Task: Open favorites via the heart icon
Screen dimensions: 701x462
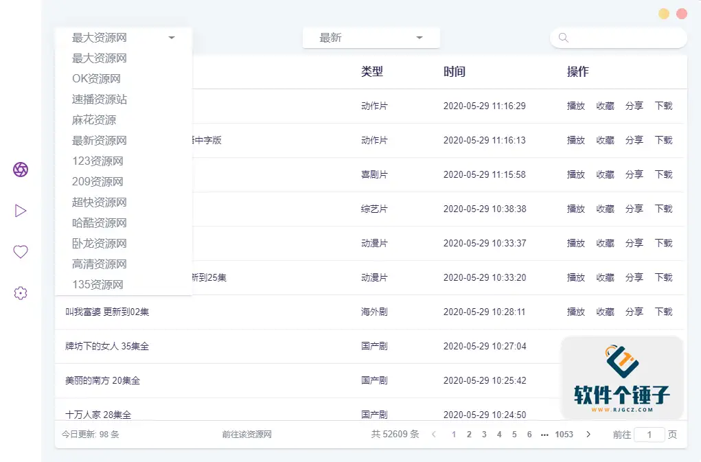Action: click(20, 251)
